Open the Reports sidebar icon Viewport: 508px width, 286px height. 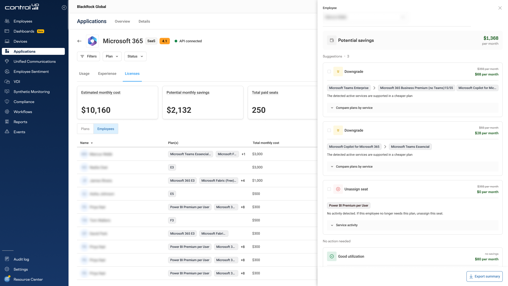(x=7, y=122)
